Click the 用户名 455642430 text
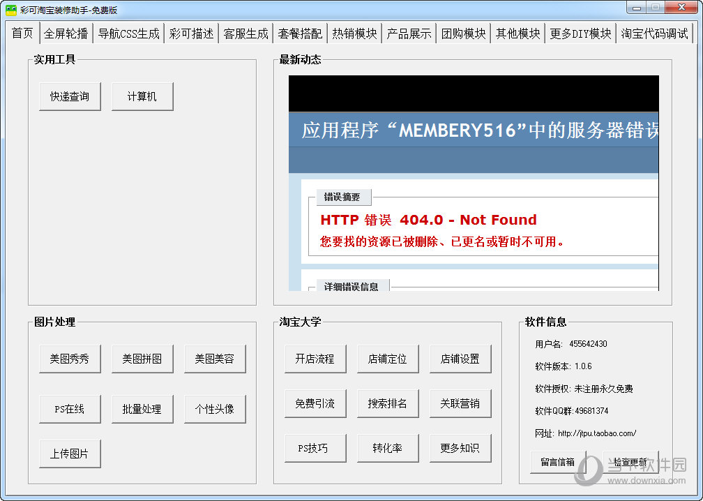The height and width of the screenshot is (501, 703). pyautogui.click(x=571, y=344)
